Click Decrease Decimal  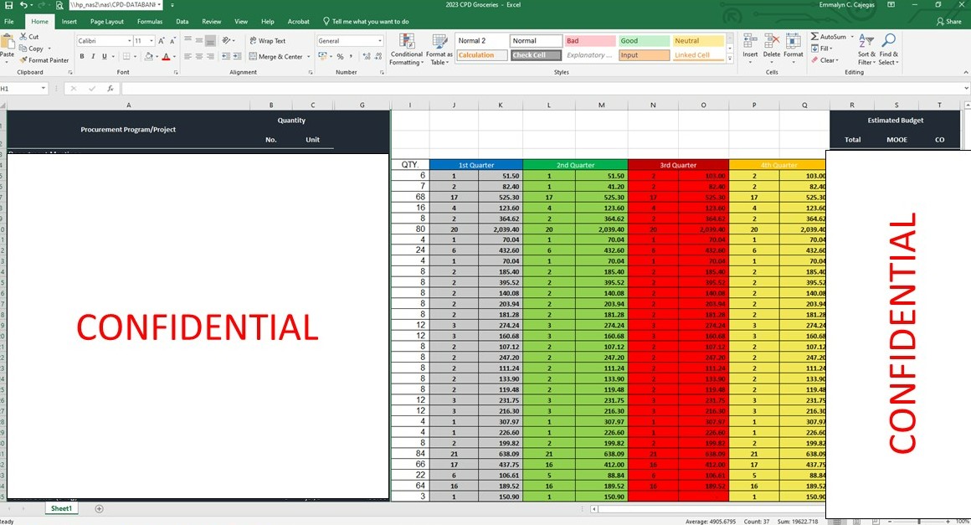(x=378, y=56)
